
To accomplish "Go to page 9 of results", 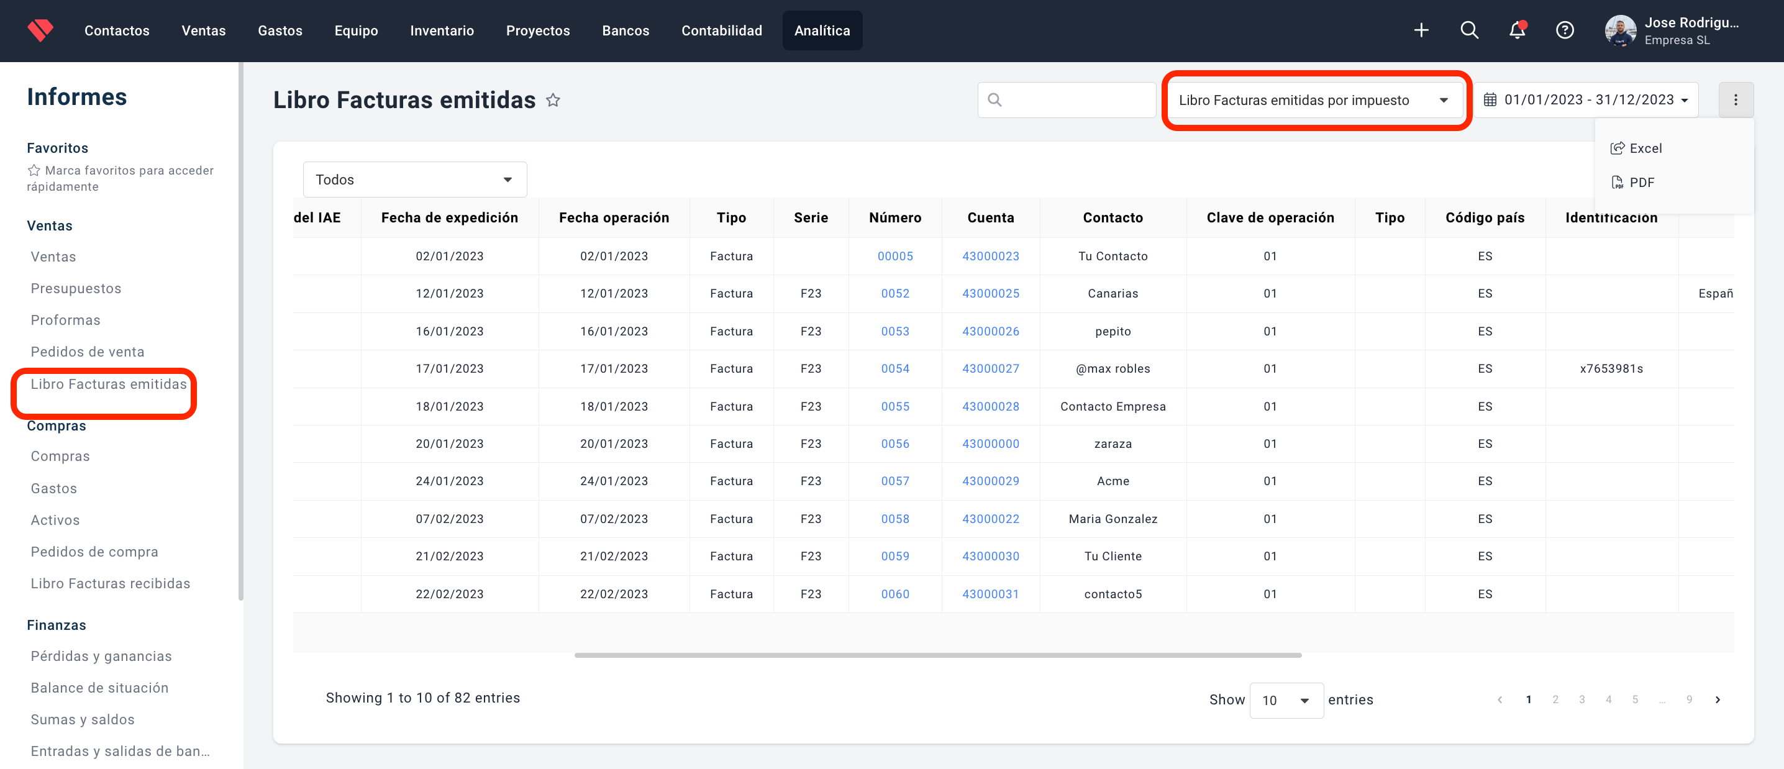I will (1689, 699).
